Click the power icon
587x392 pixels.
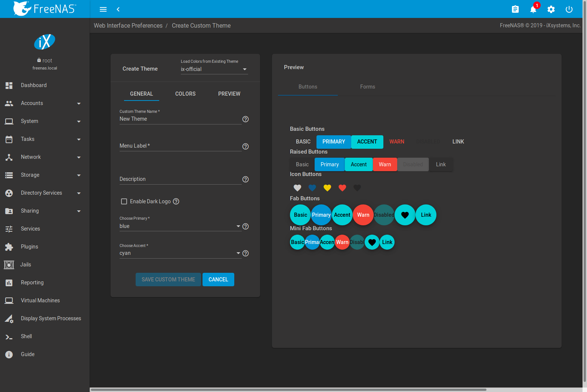pyautogui.click(x=569, y=9)
